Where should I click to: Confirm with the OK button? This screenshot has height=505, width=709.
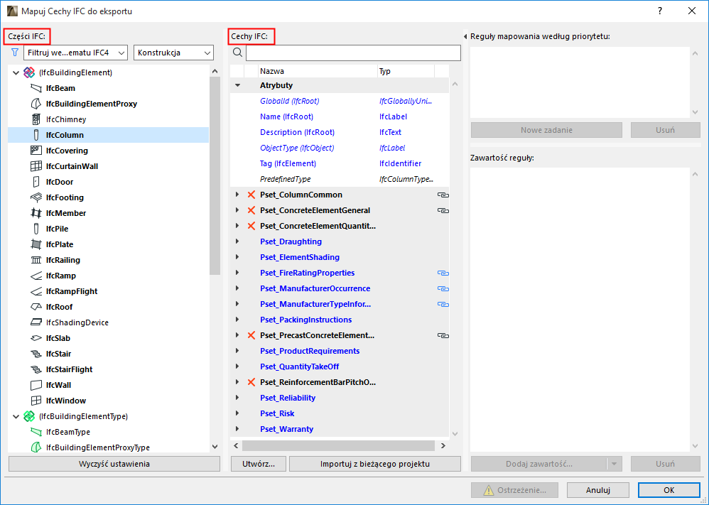coord(669,490)
